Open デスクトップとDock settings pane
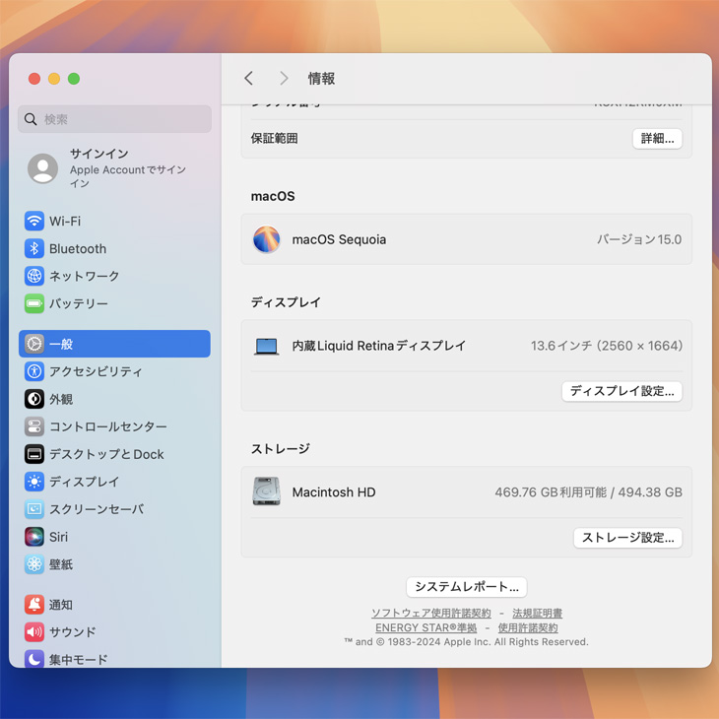 pyautogui.click(x=106, y=454)
